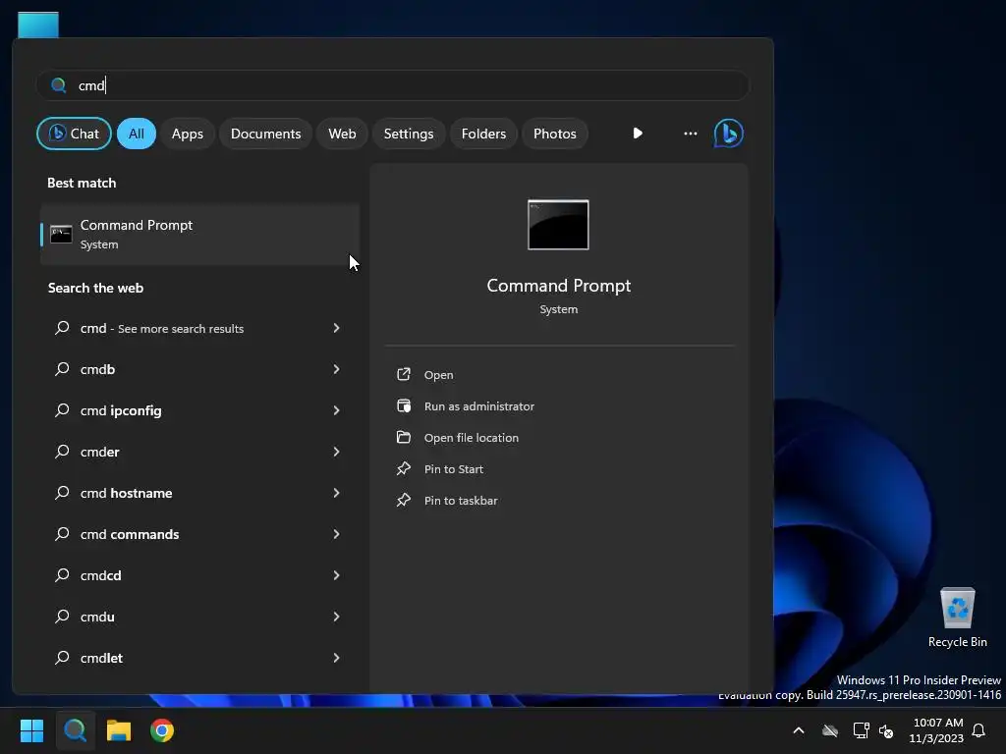Filter results by Settings
Image resolution: width=1006 pixels, height=754 pixels.
pyautogui.click(x=409, y=134)
